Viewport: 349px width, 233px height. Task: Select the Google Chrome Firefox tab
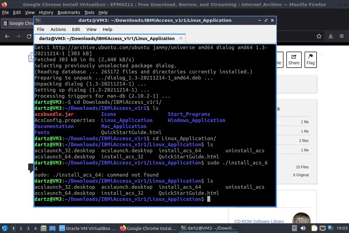17,23
